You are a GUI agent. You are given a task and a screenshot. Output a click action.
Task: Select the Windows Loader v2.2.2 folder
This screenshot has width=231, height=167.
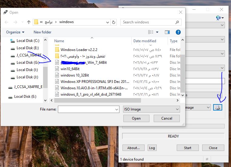[79, 50]
